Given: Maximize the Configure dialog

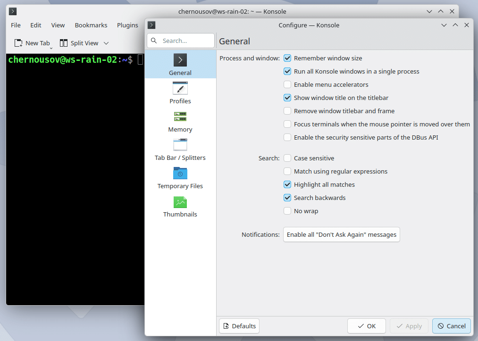Looking at the screenshot, I should [455, 25].
